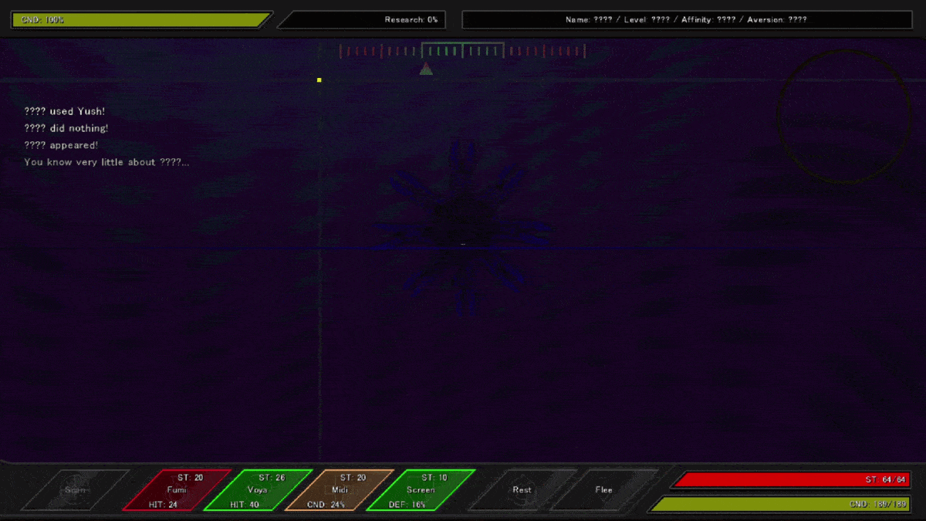
Task: Target the dark enemy creature in center
Action: pos(462,228)
